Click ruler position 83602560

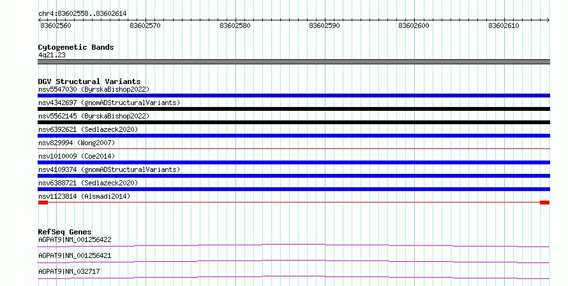pyautogui.click(x=56, y=25)
